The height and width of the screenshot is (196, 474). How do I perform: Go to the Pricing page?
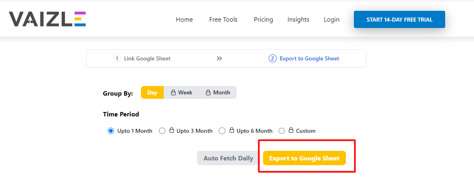[x=263, y=20]
